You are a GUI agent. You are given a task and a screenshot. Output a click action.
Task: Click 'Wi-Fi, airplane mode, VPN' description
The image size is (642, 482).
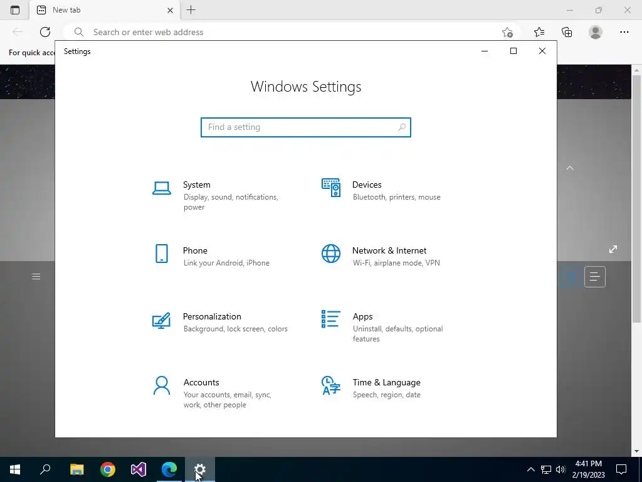point(396,263)
